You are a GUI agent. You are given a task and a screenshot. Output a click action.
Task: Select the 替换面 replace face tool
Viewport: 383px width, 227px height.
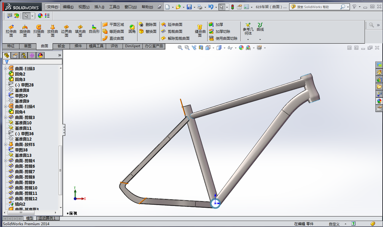click(x=148, y=31)
